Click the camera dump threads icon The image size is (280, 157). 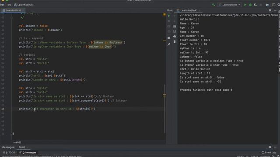(x=169, y=26)
